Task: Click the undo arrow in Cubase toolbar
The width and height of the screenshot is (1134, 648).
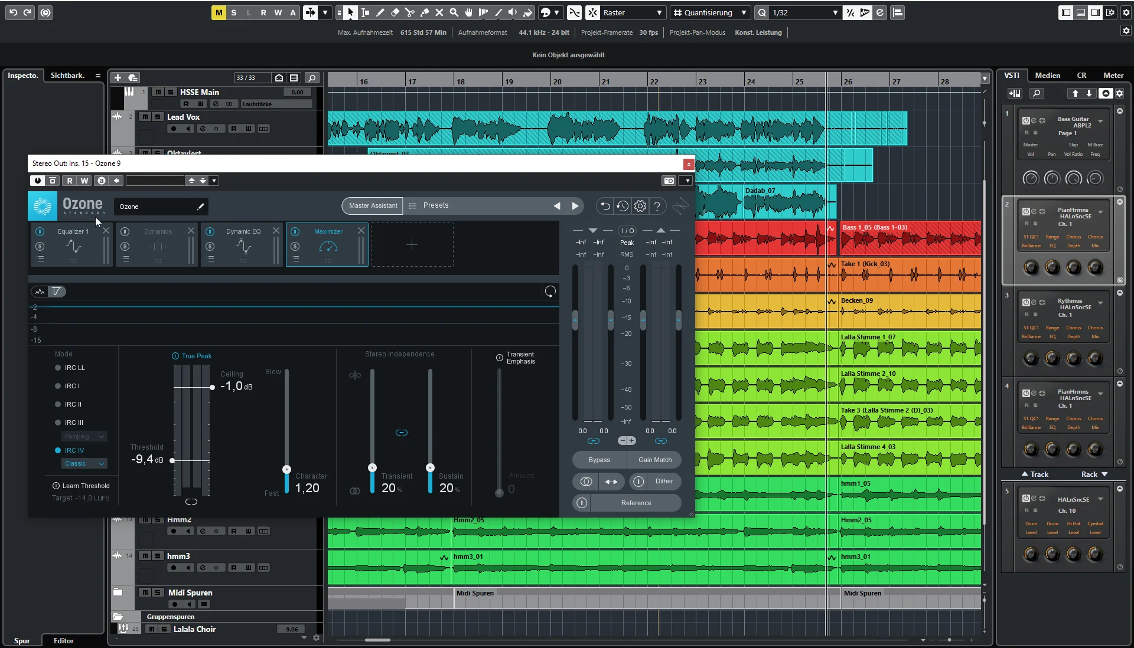Action: click(13, 12)
